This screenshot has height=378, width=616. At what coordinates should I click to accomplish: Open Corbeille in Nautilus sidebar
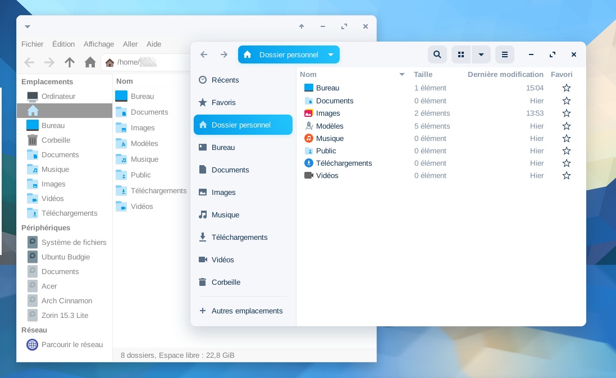[x=226, y=282]
